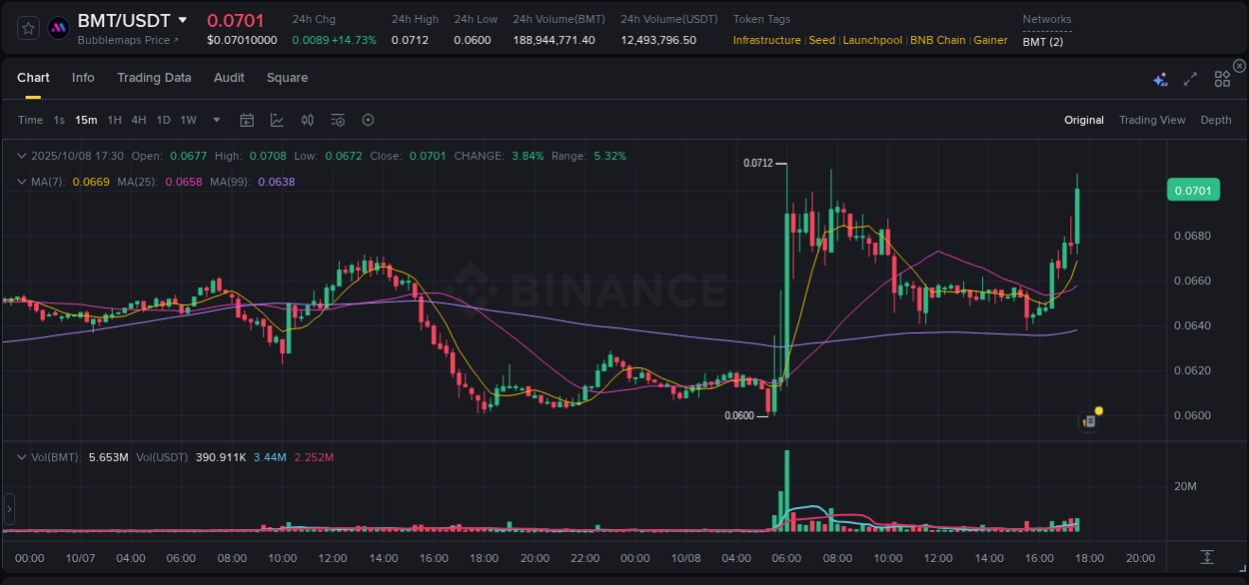The image size is (1249, 585).
Task: Expand the chart to fullscreen
Action: 1190,78
